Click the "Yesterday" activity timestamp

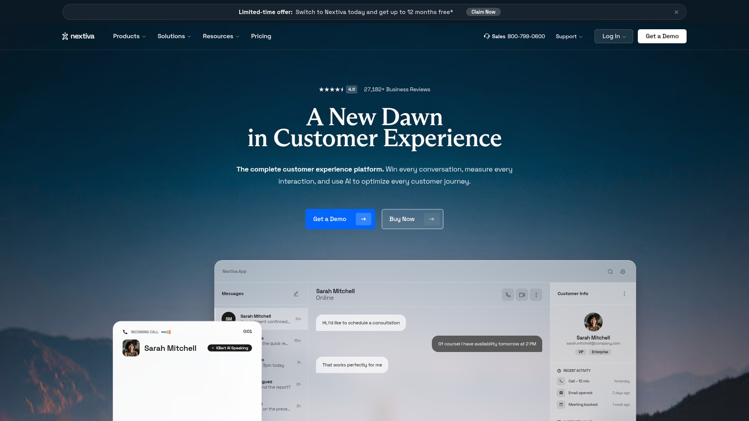pyautogui.click(x=622, y=381)
